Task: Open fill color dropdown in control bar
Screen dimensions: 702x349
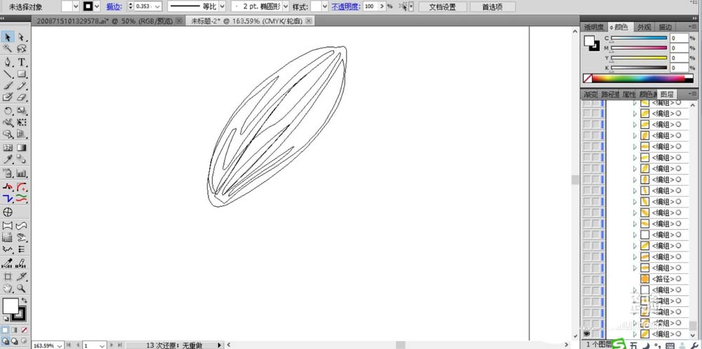Action: coord(75,7)
